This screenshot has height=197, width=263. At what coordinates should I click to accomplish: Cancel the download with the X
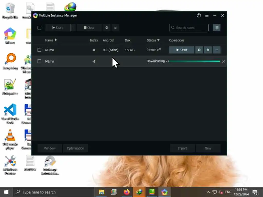pos(223,61)
